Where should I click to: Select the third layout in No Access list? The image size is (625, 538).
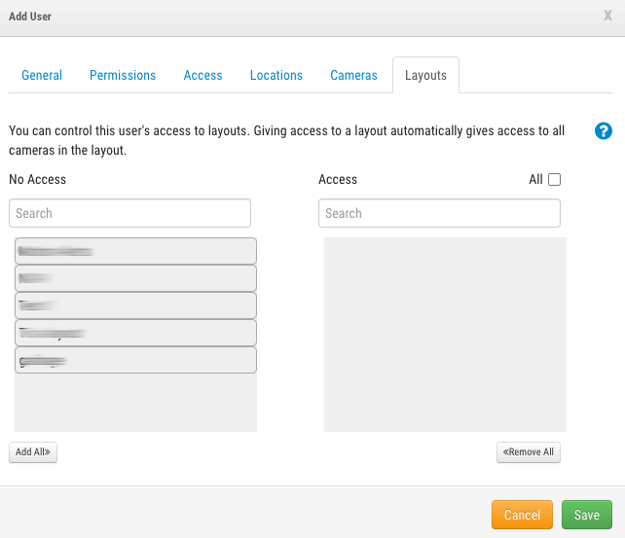pos(135,305)
